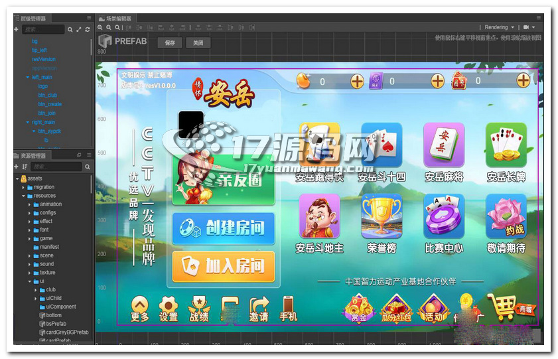Add a new node in the hierarchy panel
This screenshot has height=359, width=558.
click(17, 30)
